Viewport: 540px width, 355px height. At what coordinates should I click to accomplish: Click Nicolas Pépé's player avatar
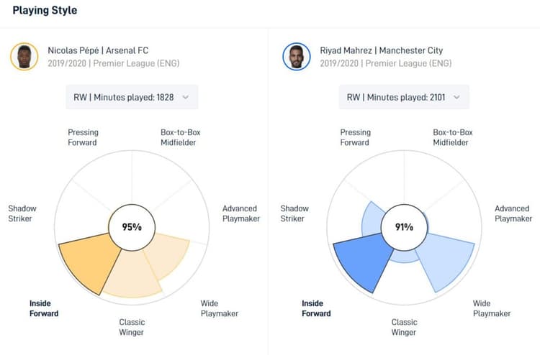(x=24, y=57)
